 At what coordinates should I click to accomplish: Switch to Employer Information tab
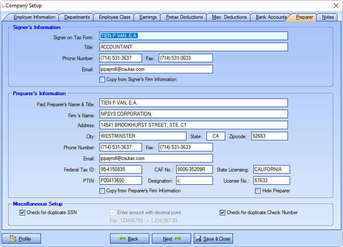pos(34,17)
